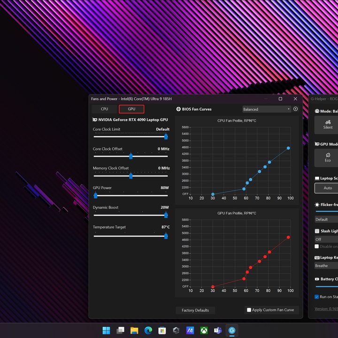
Task: Adjust the Core Clock Limit slider
Action: [x=131, y=137]
